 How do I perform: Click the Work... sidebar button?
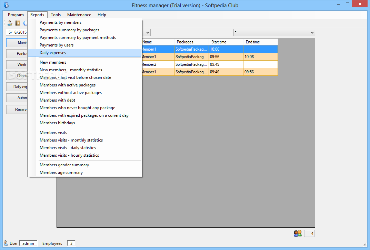pos(17,64)
